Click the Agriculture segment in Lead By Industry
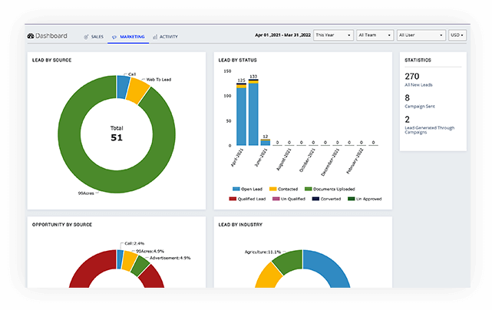This screenshot has width=492, height=310. tap(289, 262)
